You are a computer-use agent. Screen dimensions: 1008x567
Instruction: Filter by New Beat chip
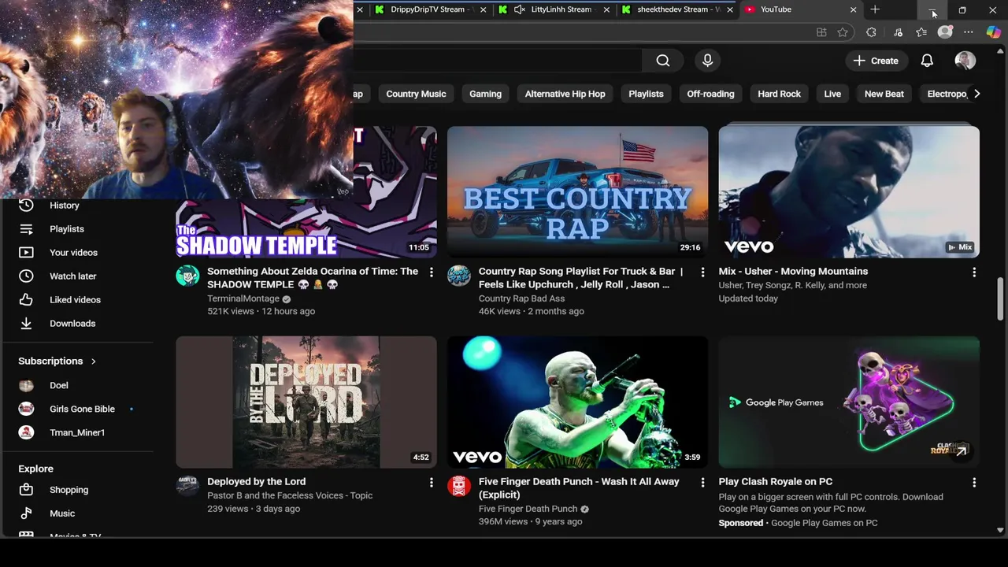click(x=884, y=94)
